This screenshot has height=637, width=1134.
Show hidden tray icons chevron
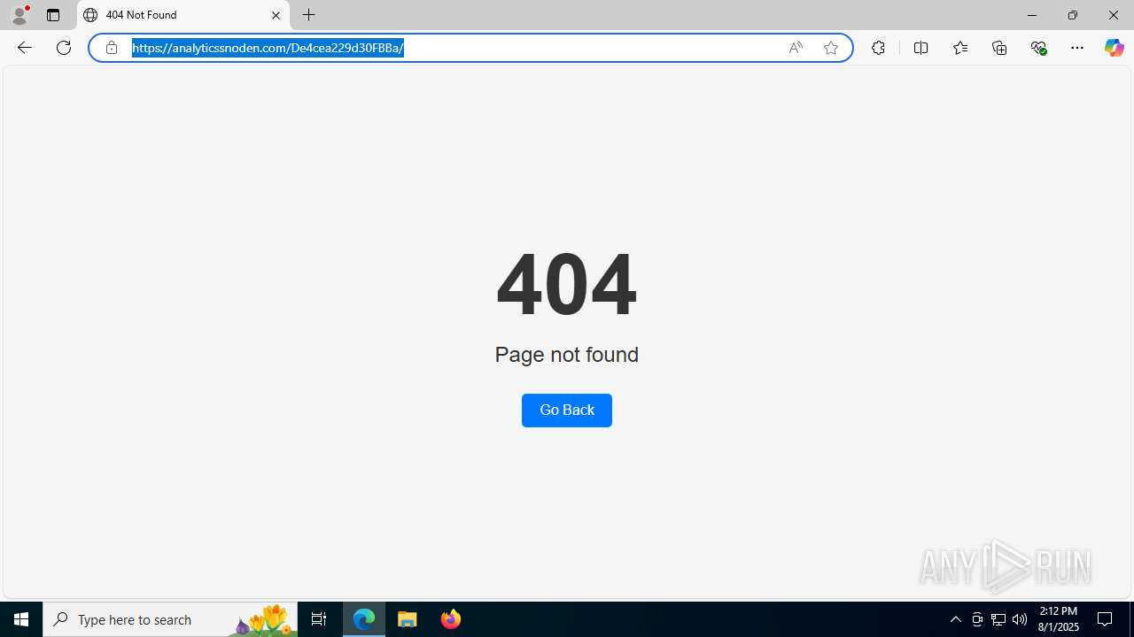pos(956,619)
